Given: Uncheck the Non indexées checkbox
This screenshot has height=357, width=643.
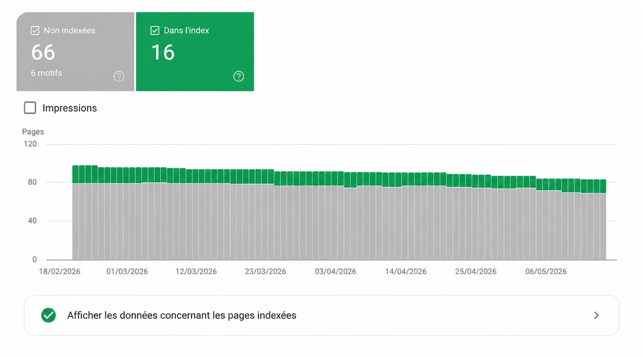Looking at the screenshot, I should click(35, 30).
